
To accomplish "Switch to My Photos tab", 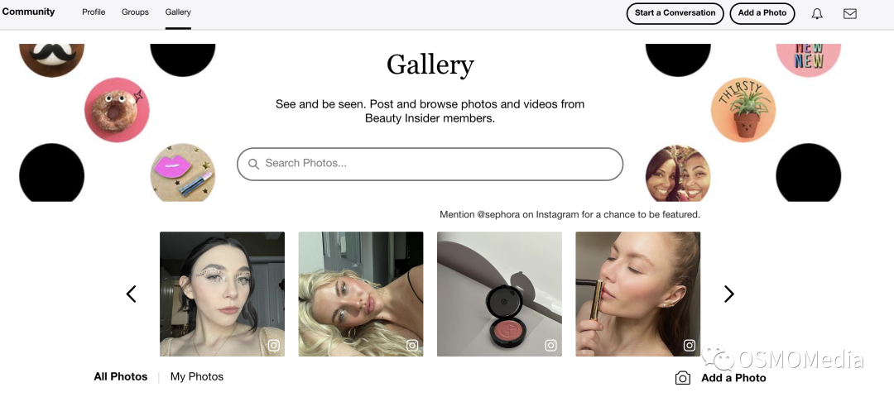I will tap(197, 376).
